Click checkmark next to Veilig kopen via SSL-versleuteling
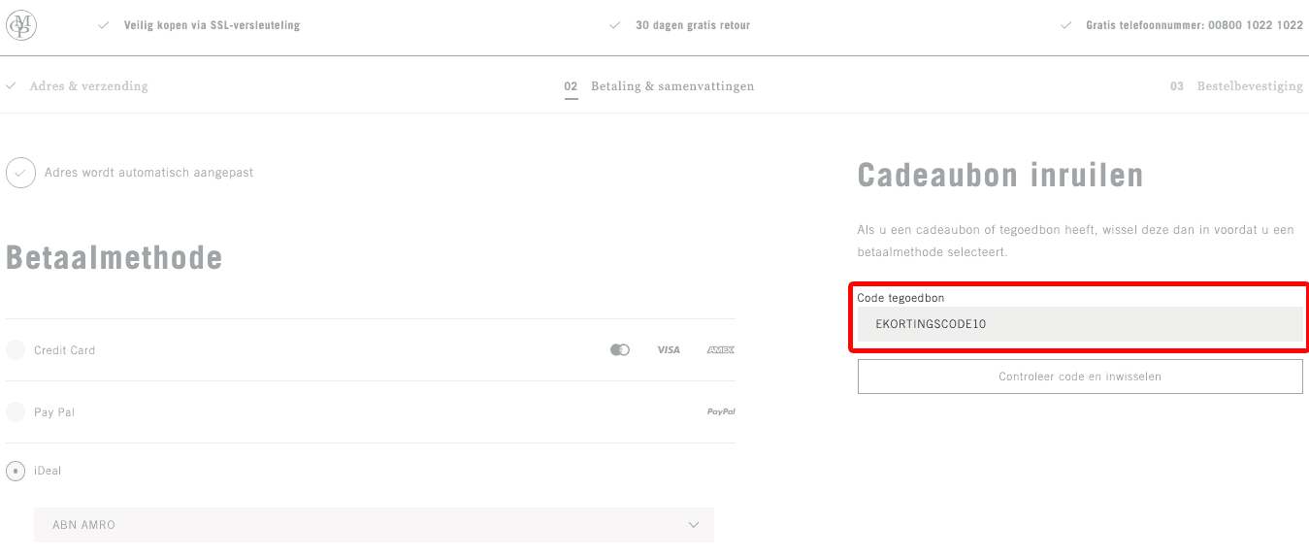 [103, 25]
